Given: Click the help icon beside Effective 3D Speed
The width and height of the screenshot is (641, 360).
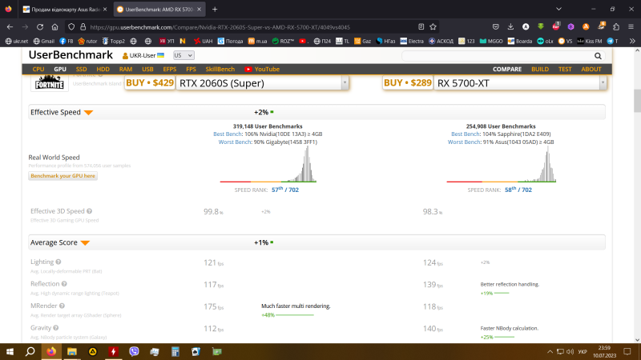Looking at the screenshot, I should pos(89,211).
